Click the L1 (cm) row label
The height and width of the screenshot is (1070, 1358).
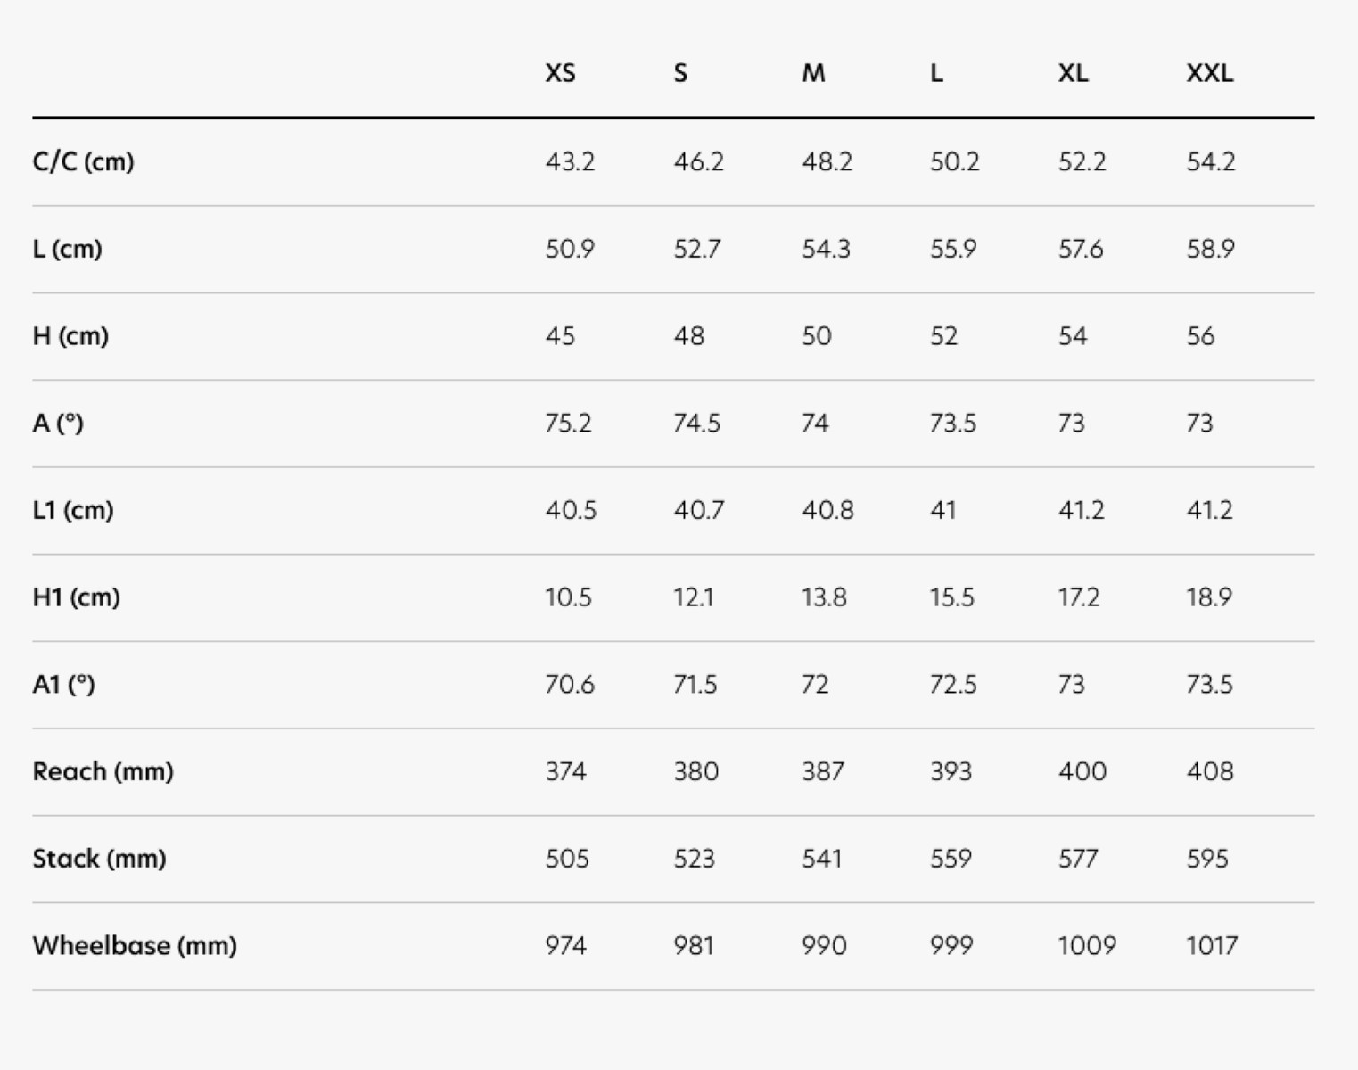[x=73, y=510]
